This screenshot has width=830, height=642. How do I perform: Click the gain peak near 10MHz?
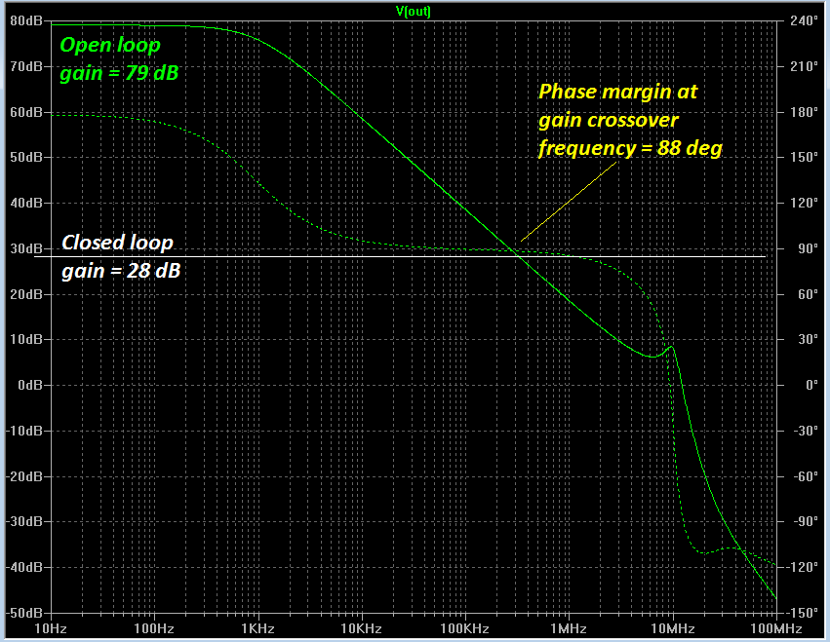tap(671, 347)
